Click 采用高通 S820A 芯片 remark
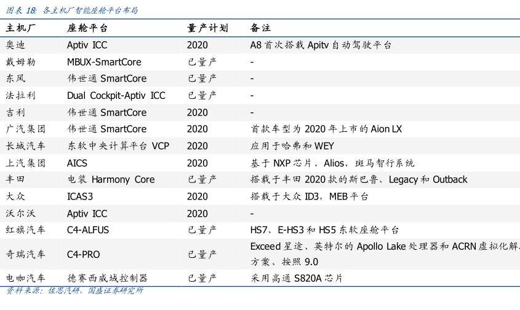 (297, 278)
